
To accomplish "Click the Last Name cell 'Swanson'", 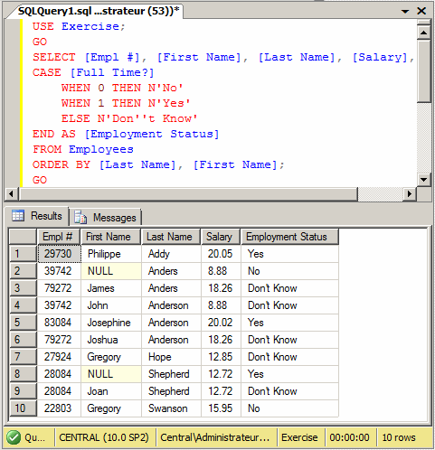I will 171,408.
